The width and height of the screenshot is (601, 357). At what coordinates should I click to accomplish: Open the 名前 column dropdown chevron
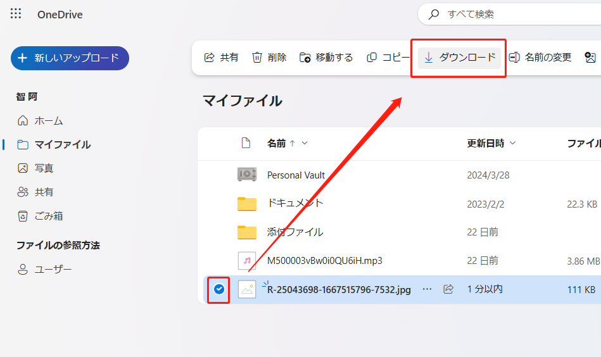click(305, 143)
